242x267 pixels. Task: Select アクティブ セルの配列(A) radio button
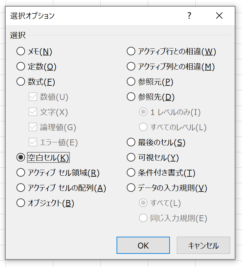click(21, 188)
